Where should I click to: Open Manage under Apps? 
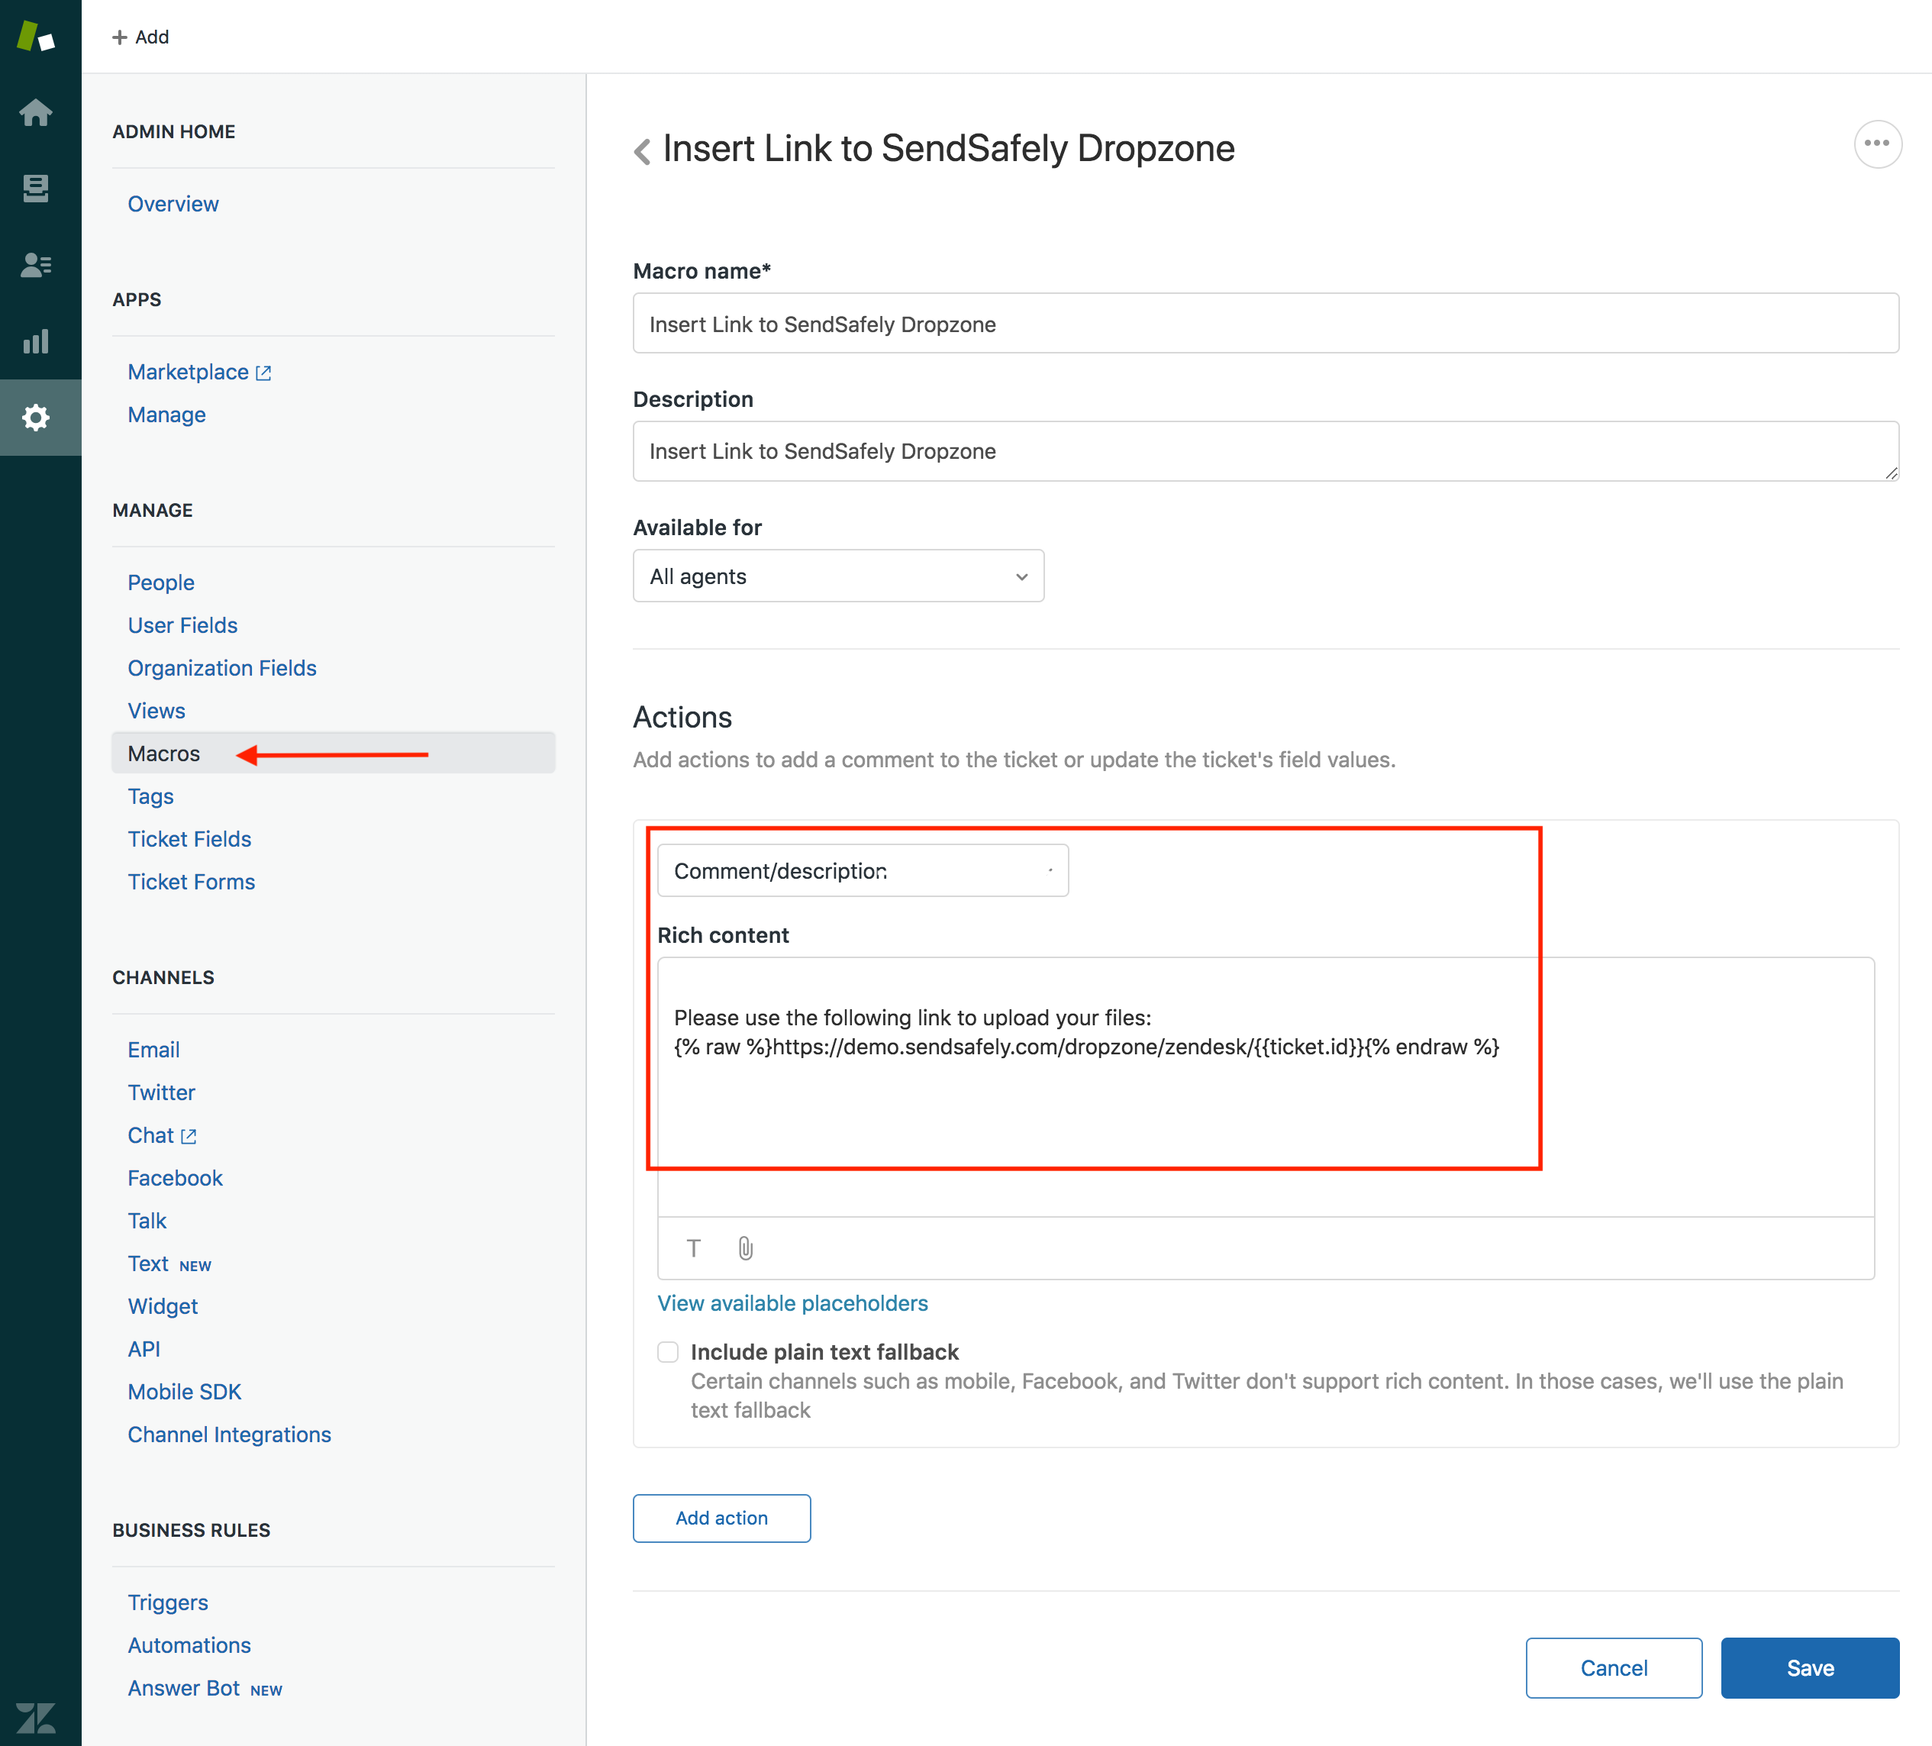click(x=166, y=415)
